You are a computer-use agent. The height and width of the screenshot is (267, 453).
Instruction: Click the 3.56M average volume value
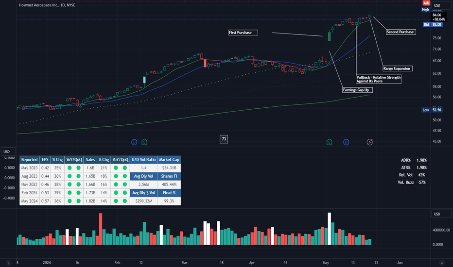tap(143, 184)
